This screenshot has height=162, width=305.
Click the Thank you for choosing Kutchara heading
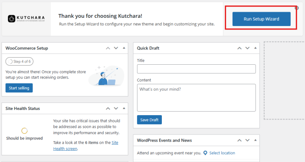[x=100, y=16]
